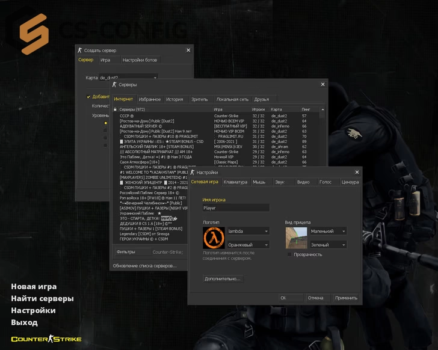Click the Counter-Strike icon in Серверы title bar
The width and height of the screenshot is (438, 350).
[x=114, y=85]
